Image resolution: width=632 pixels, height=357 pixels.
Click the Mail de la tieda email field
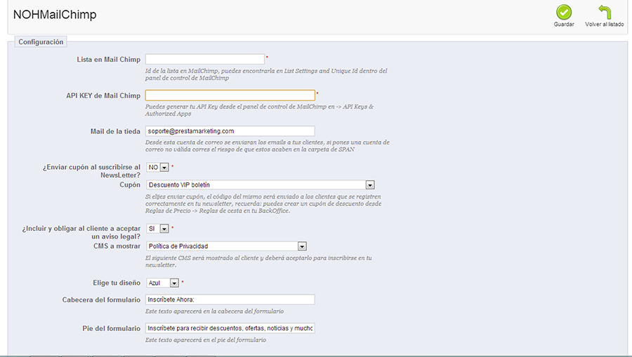pos(230,131)
